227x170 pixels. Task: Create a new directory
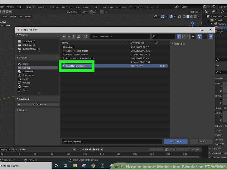point(85,36)
